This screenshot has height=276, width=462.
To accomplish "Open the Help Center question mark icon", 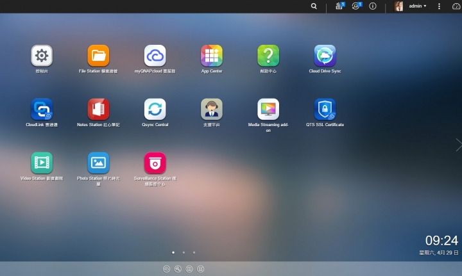I will [268, 56].
